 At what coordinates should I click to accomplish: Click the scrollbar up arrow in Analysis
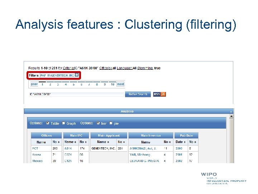click(x=231, y=116)
